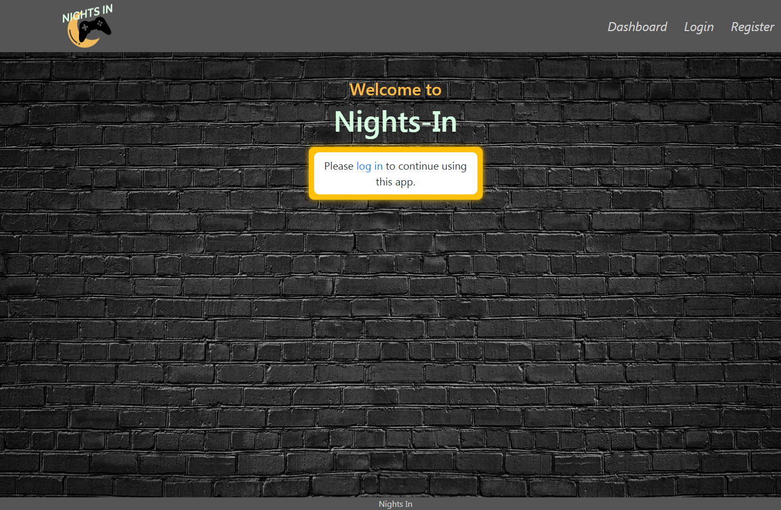Image resolution: width=781 pixels, height=510 pixels.
Task: Select the 'Nights-In' title text
Action: [395, 122]
